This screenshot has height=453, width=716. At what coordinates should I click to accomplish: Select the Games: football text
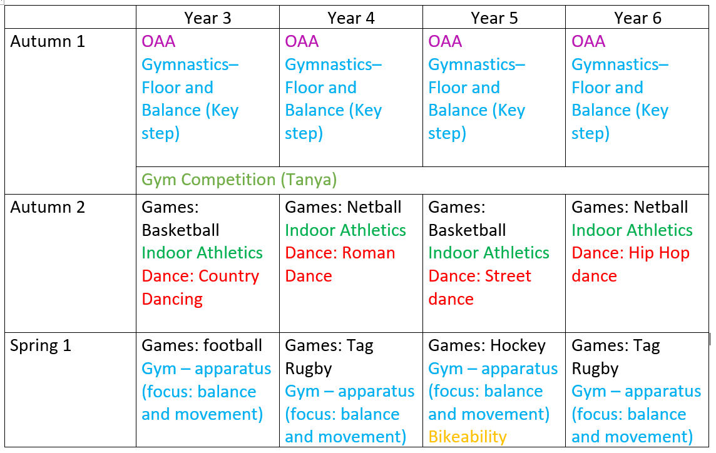202,345
